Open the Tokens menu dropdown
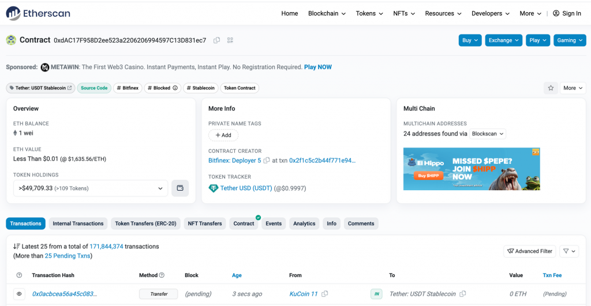591x306 pixels. coord(369,13)
